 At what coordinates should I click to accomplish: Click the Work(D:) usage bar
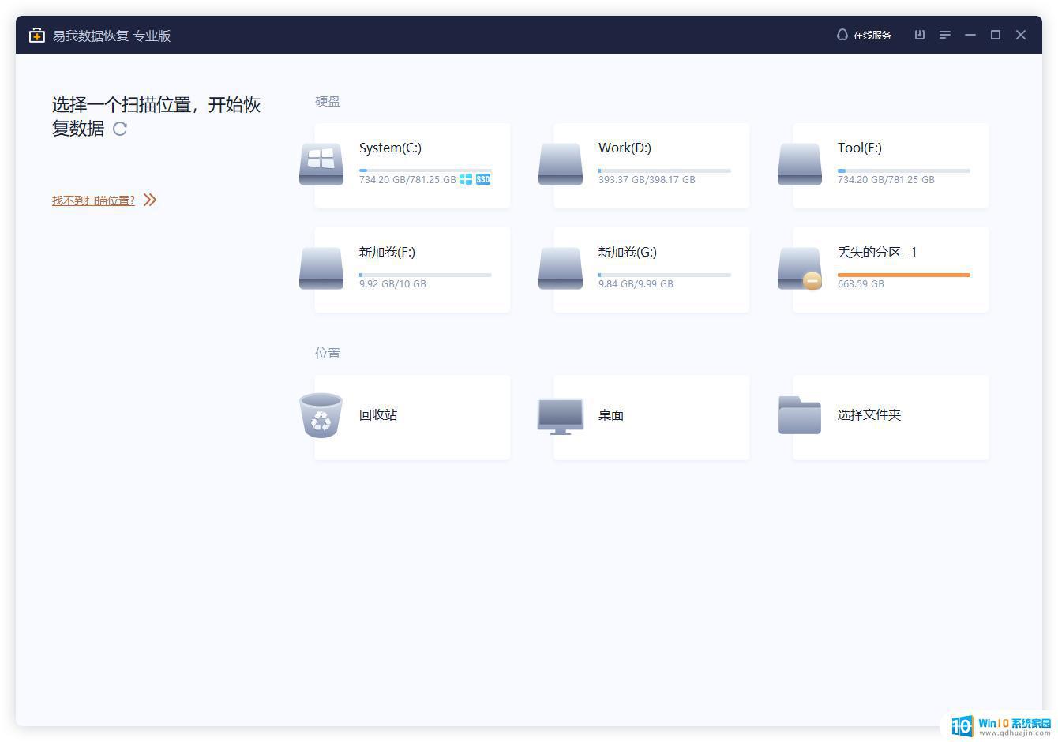[665, 171]
